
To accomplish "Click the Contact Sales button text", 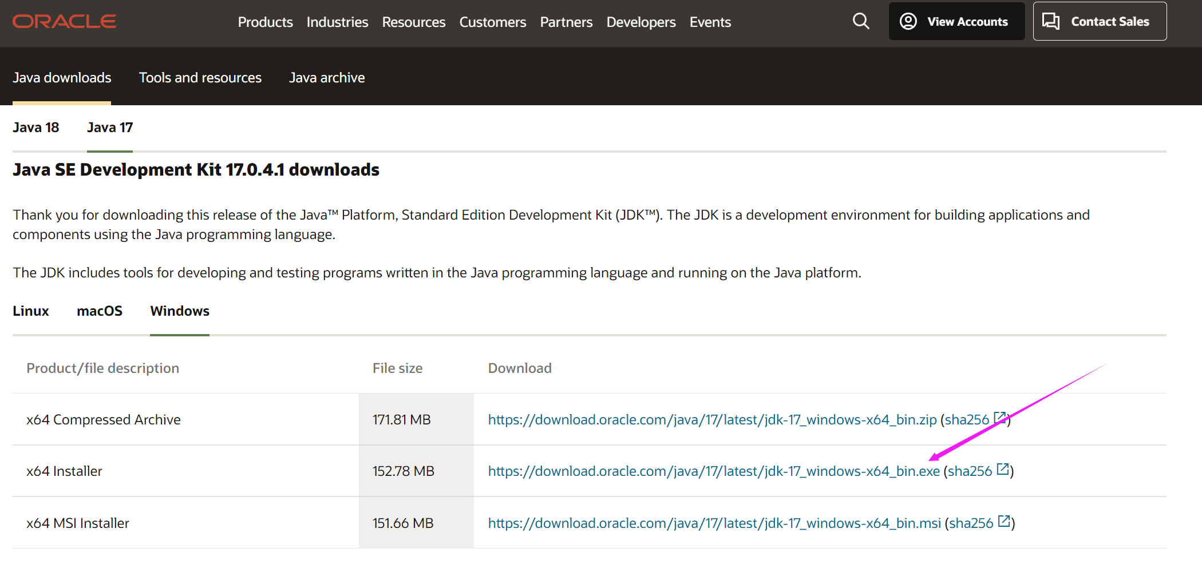I will (x=1110, y=21).
